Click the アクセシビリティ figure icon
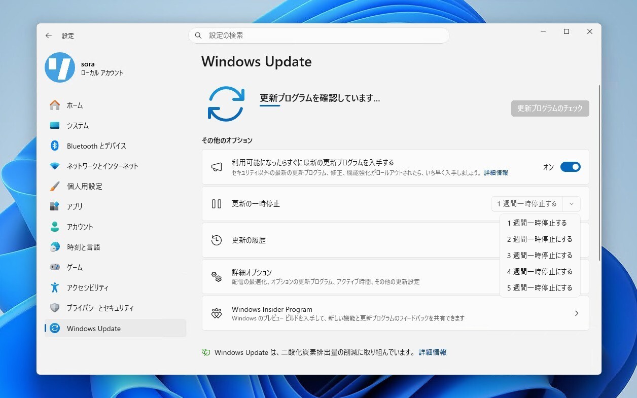The height and width of the screenshot is (398, 637). coord(55,287)
